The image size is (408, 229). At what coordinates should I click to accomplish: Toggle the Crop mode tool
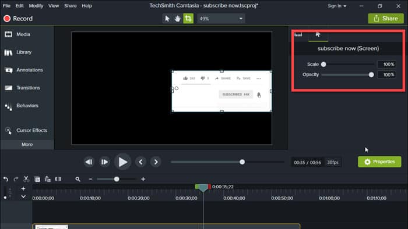click(188, 19)
